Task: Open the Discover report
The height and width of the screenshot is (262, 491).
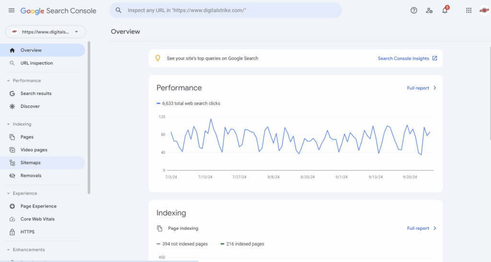Action: (43, 106)
